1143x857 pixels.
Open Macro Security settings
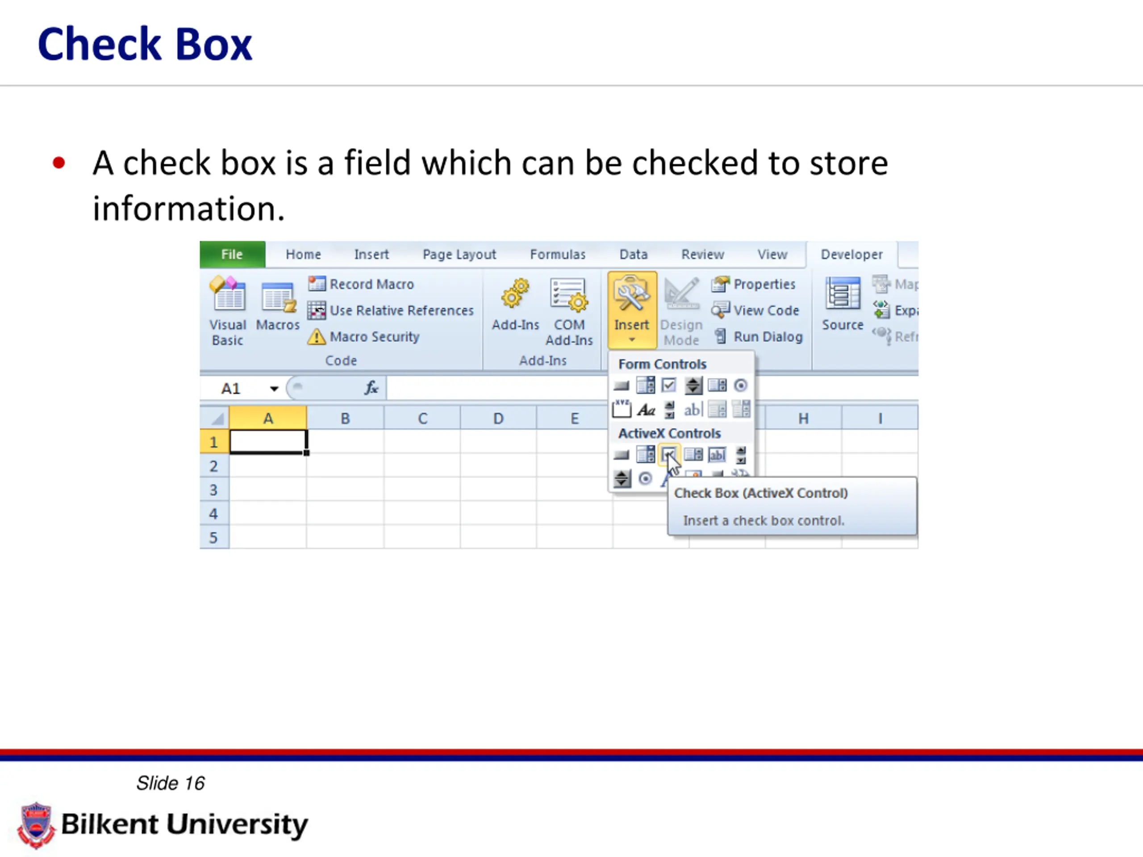[363, 337]
